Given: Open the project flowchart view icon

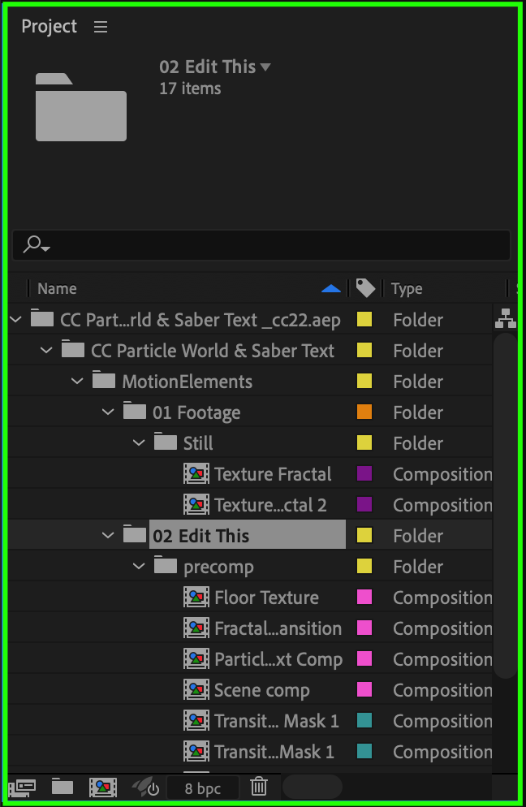Looking at the screenshot, I should coord(506,318).
